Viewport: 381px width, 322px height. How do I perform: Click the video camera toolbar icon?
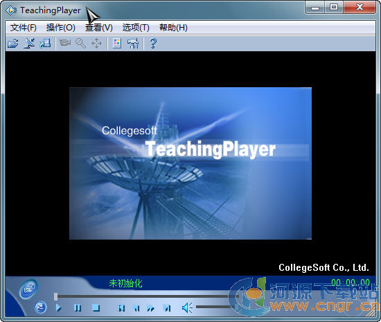click(65, 43)
